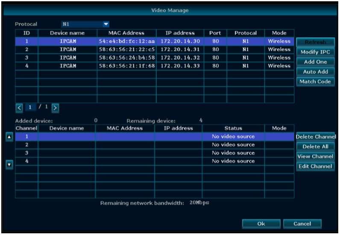Click Protocal column header in device table
340x235 pixels.
tap(246, 33)
